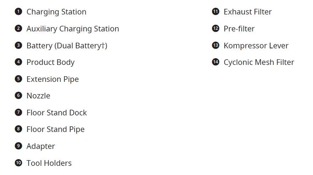Click the number 13 bullet icon
The width and height of the screenshot is (313, 175).
[216, 46]
